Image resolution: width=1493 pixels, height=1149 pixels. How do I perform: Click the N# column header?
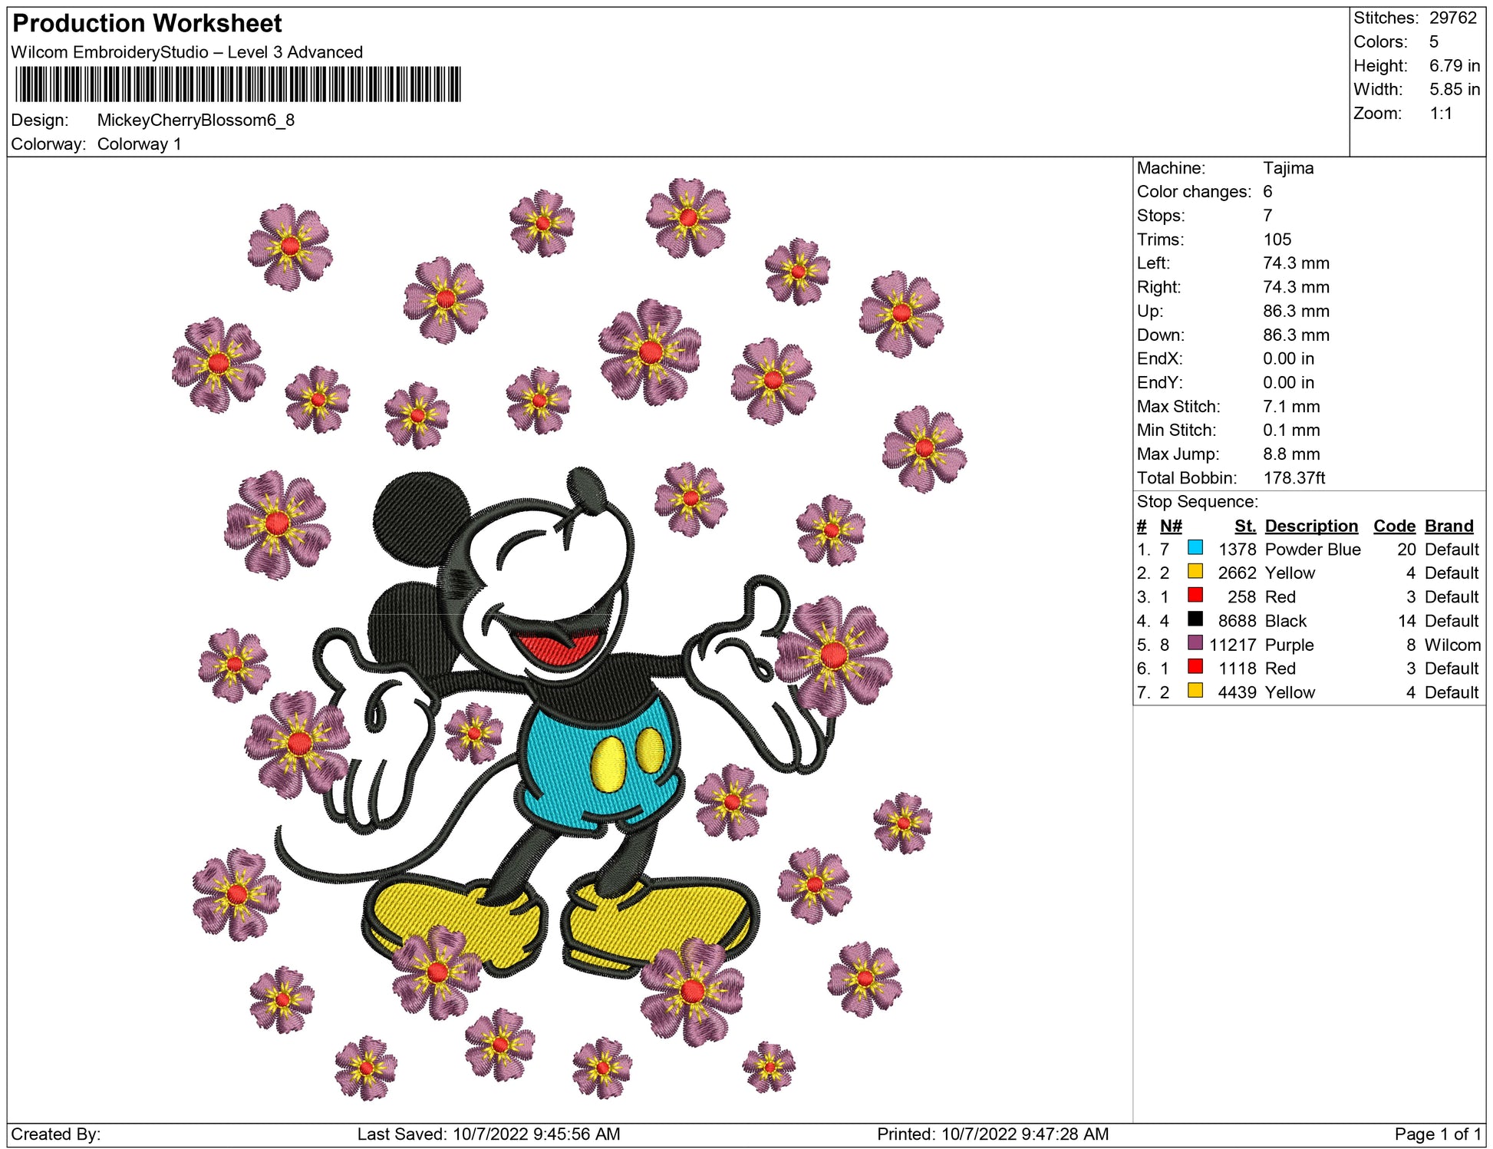(1171, 526)
